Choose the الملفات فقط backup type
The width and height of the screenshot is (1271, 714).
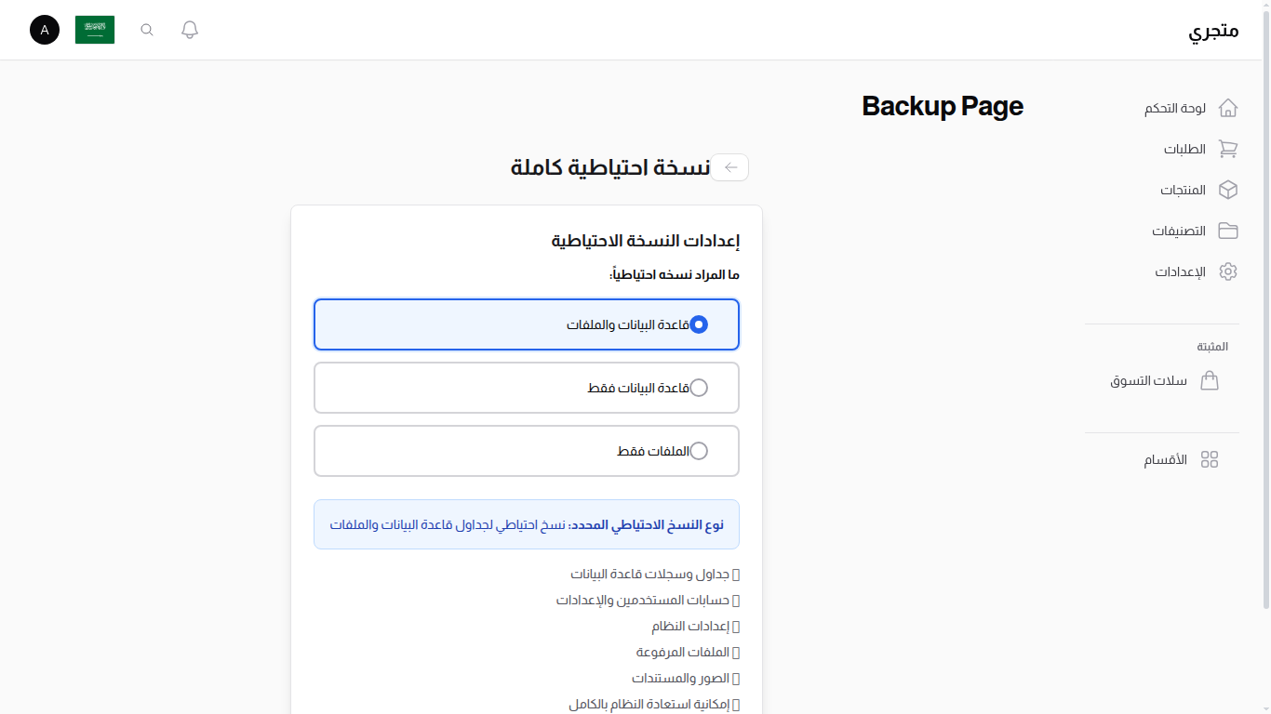698,451
